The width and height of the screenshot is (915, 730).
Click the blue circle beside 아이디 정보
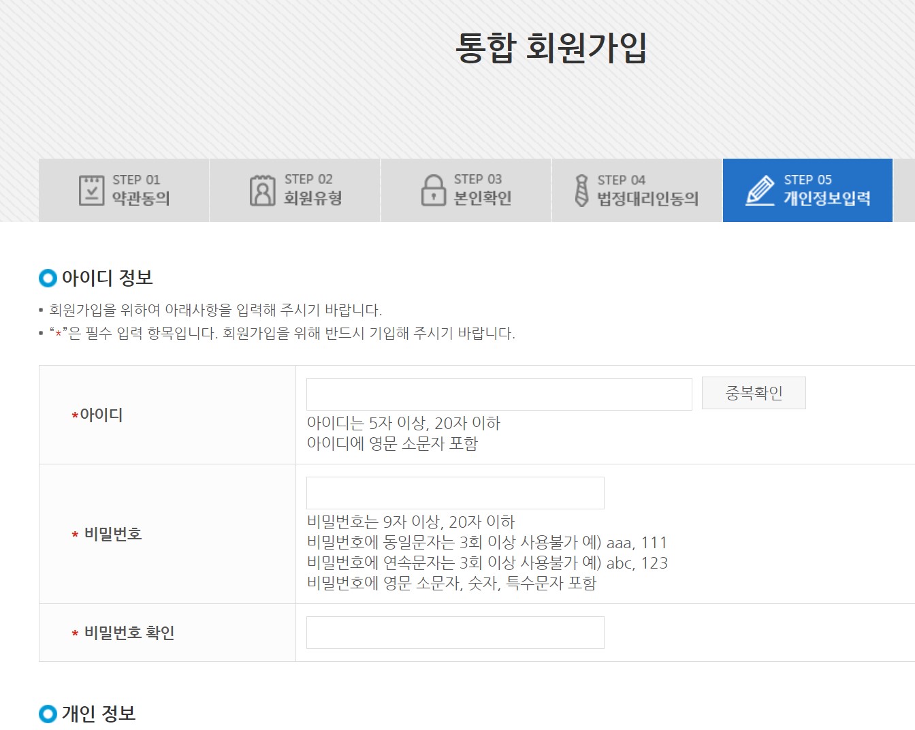[x=48, y=278]
